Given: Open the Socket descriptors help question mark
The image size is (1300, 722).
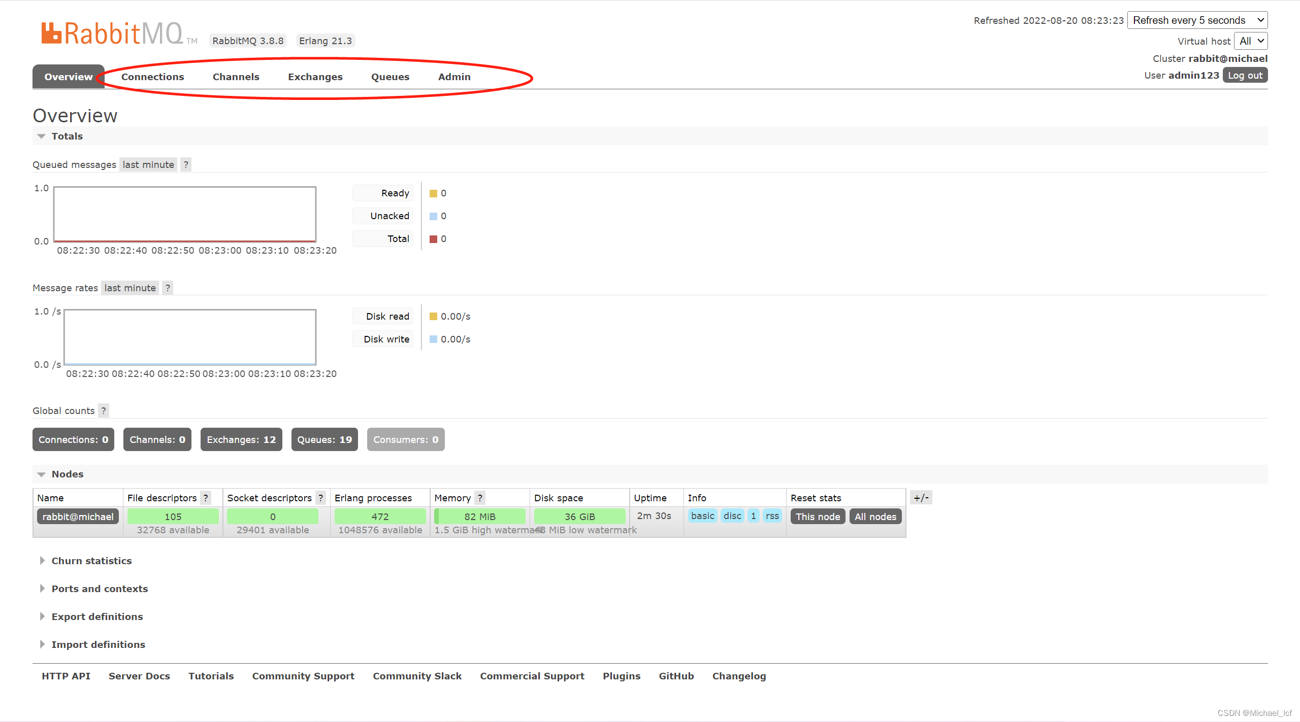Looking at the screenshot, I should (x=320, y=498).
